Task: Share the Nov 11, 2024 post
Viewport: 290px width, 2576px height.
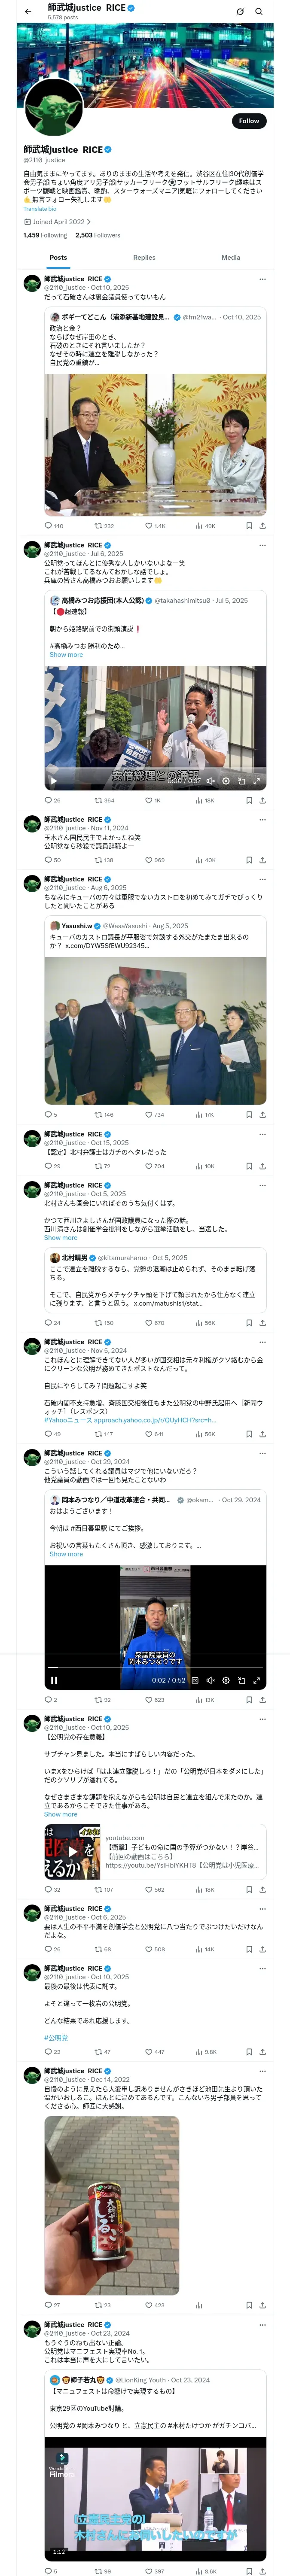Action: tap(262, 859)
